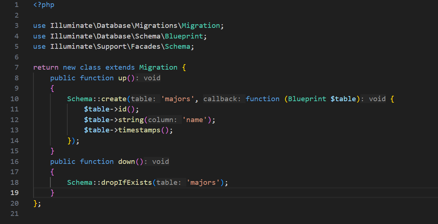438x224 pixels.
Task: Click line number 19 in the gutter
Action: coord(15,193)
